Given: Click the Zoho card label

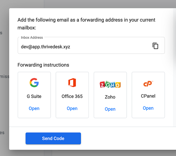Looking at the screenshot, I should [x=110, y=97].
